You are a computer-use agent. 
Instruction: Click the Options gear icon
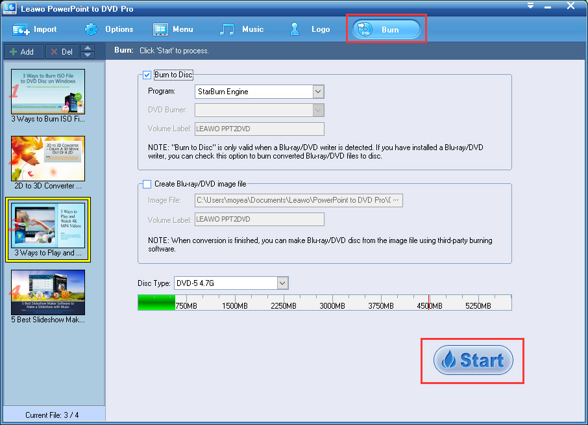click(x=92, y=29)
